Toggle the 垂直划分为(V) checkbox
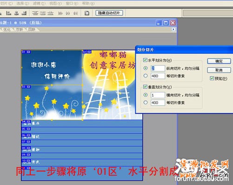Screen dimensions: 233x185 145,87
